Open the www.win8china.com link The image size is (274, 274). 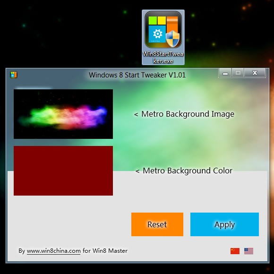[54, 251]
